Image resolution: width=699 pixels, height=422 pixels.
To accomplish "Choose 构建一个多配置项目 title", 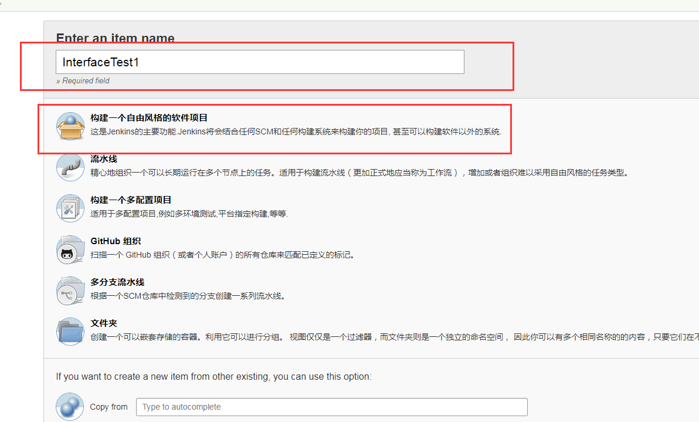I will (131, 200).
